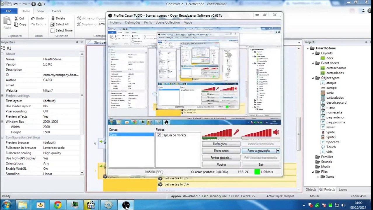Mute the desktop speaker in OBS

[x=276, y=132]
